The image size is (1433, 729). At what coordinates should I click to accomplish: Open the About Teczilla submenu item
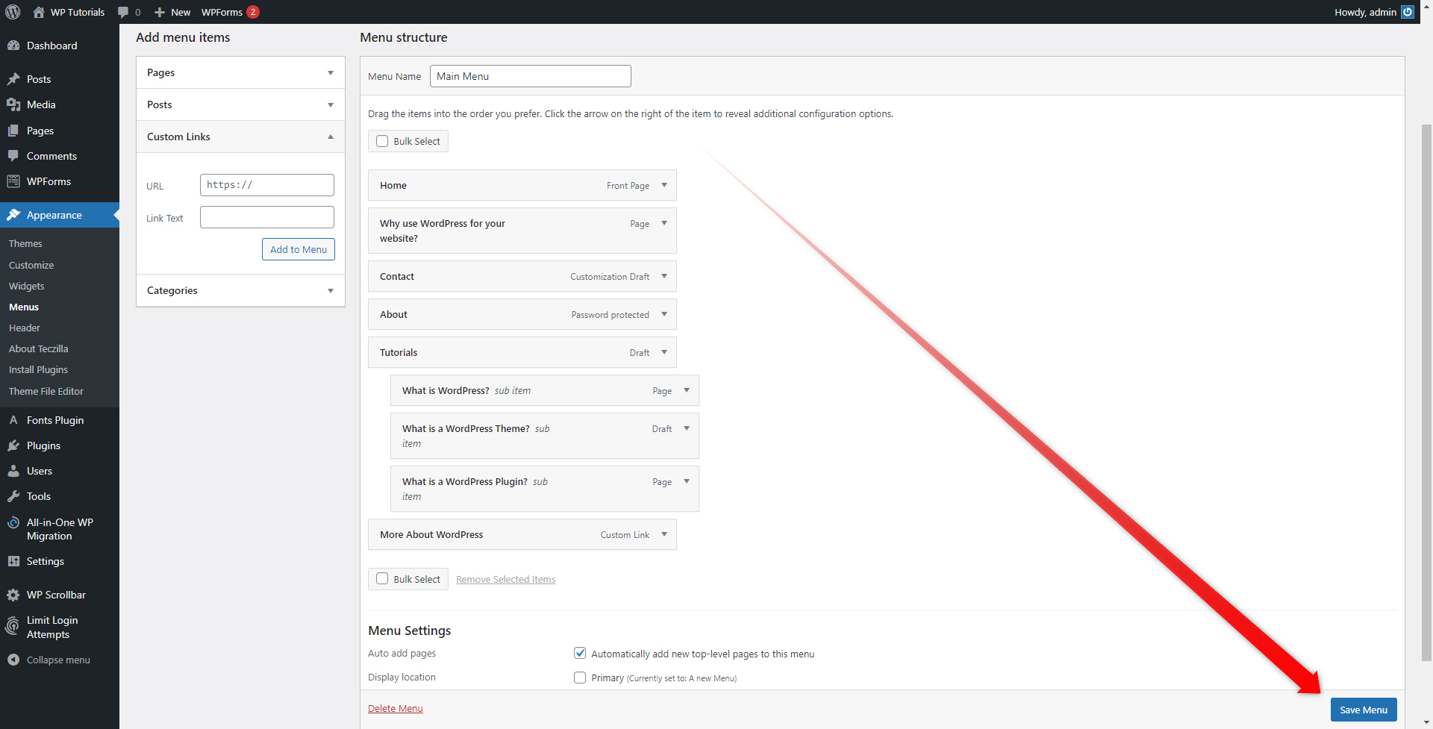38,348
